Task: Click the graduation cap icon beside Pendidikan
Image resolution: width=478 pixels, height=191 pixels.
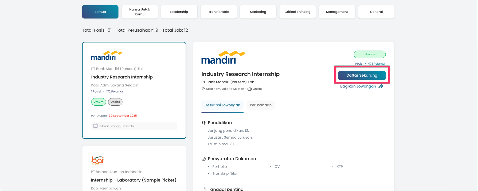Action: (203, 123)
